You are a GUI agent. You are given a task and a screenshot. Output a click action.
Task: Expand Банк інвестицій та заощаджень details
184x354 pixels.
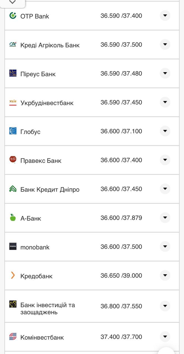165,306
